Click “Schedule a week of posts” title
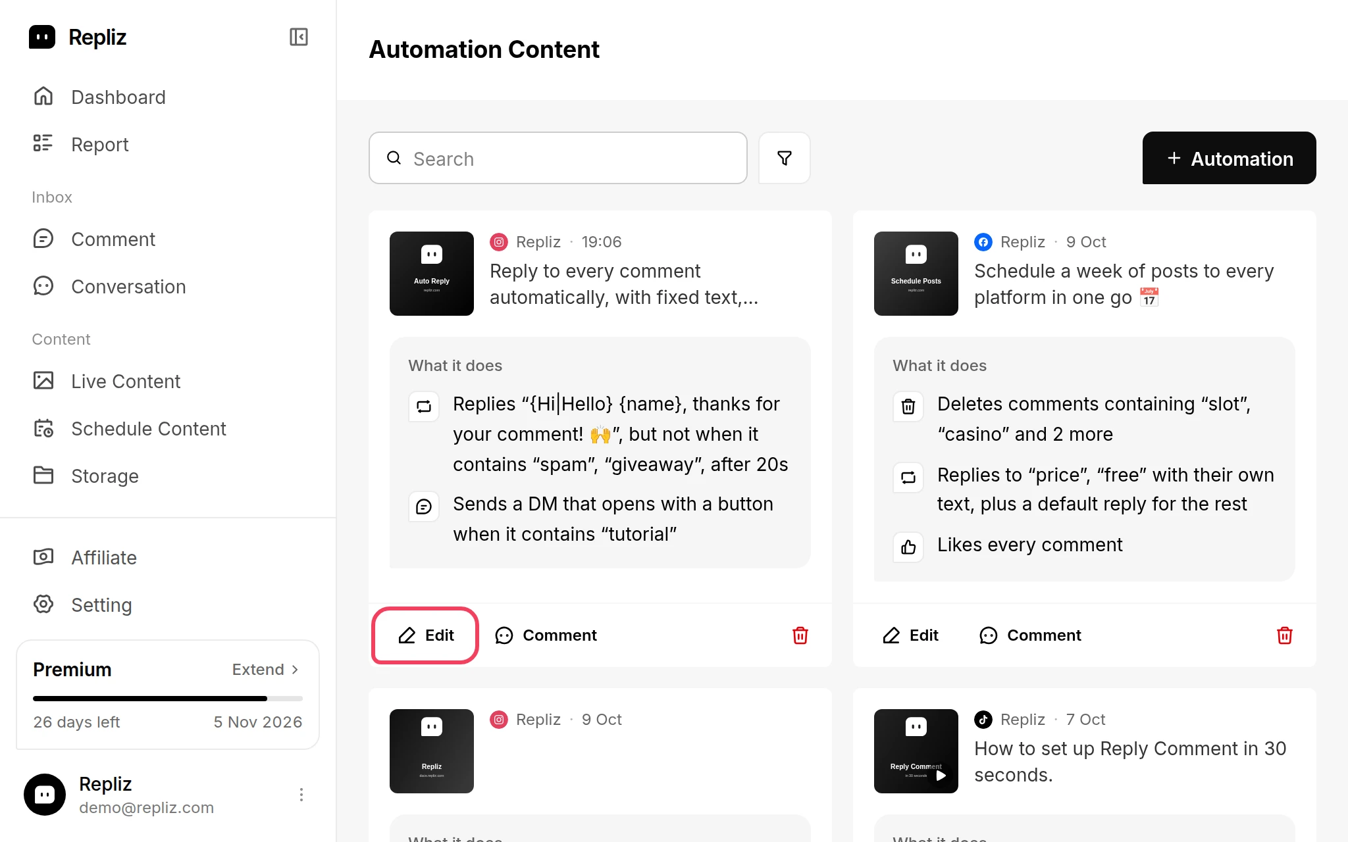Screen dimensions: 1348x842 click(x=1124, y=284)
